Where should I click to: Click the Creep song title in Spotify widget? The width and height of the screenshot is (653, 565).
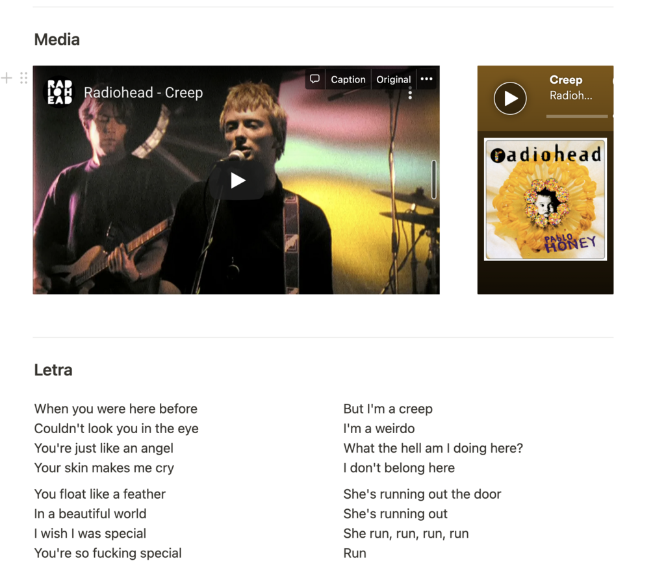pyautogui.click(x=565, y=79)
